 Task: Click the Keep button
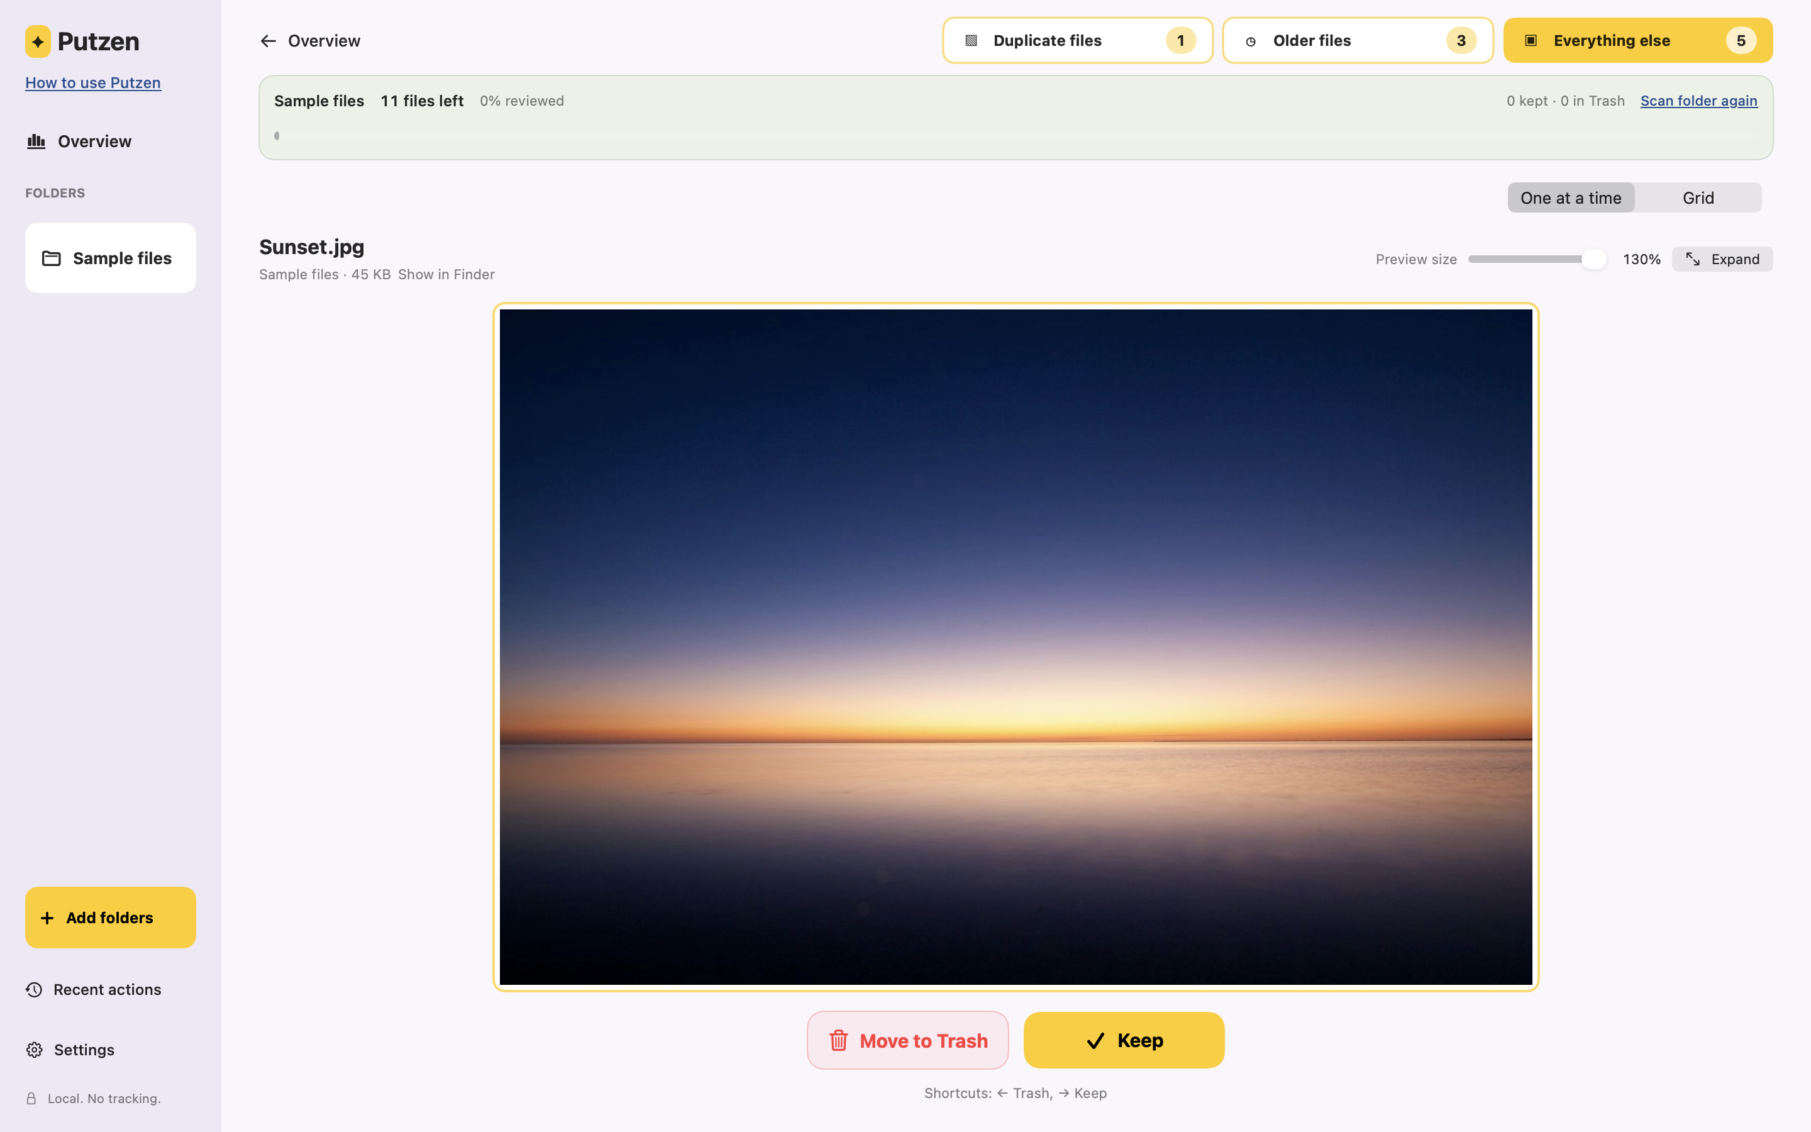(1124, 1041)
